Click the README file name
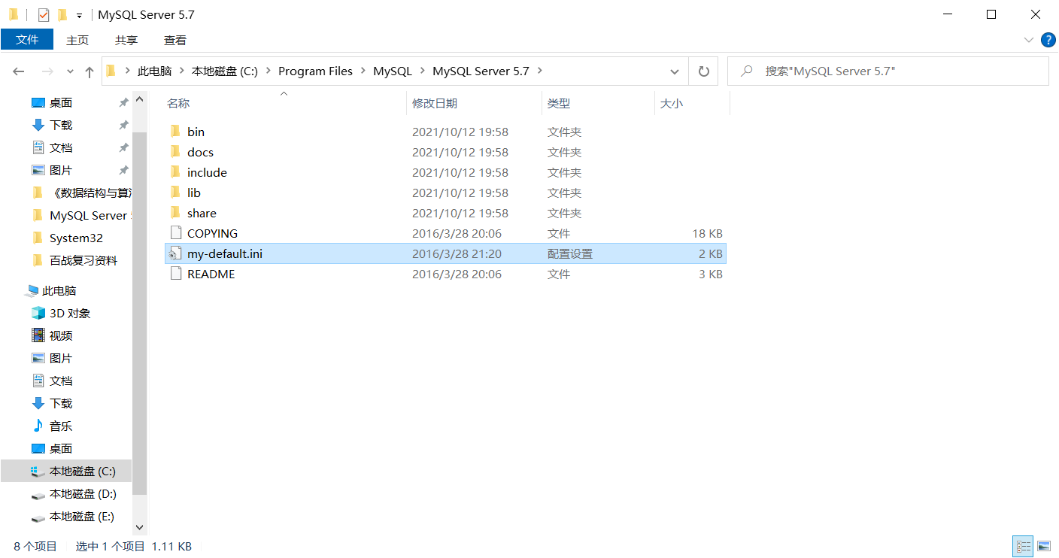Image resolution: width=1059 pixels, height=558 pixels. (211, 274)
